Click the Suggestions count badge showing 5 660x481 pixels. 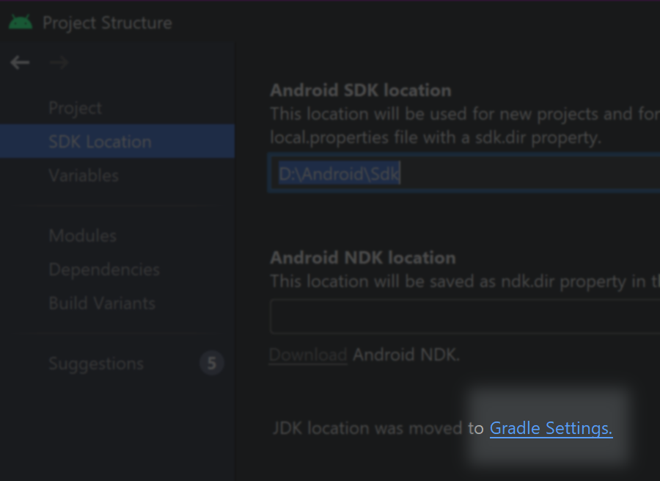[x=212, y=363]
